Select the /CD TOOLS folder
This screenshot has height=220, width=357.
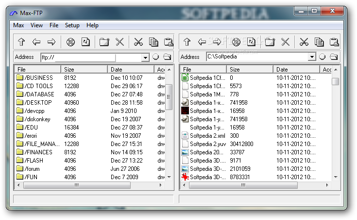click(x=34, y=86)
